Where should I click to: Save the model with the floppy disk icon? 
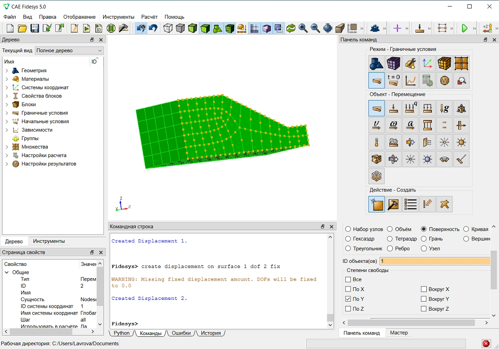pos(35,28)
